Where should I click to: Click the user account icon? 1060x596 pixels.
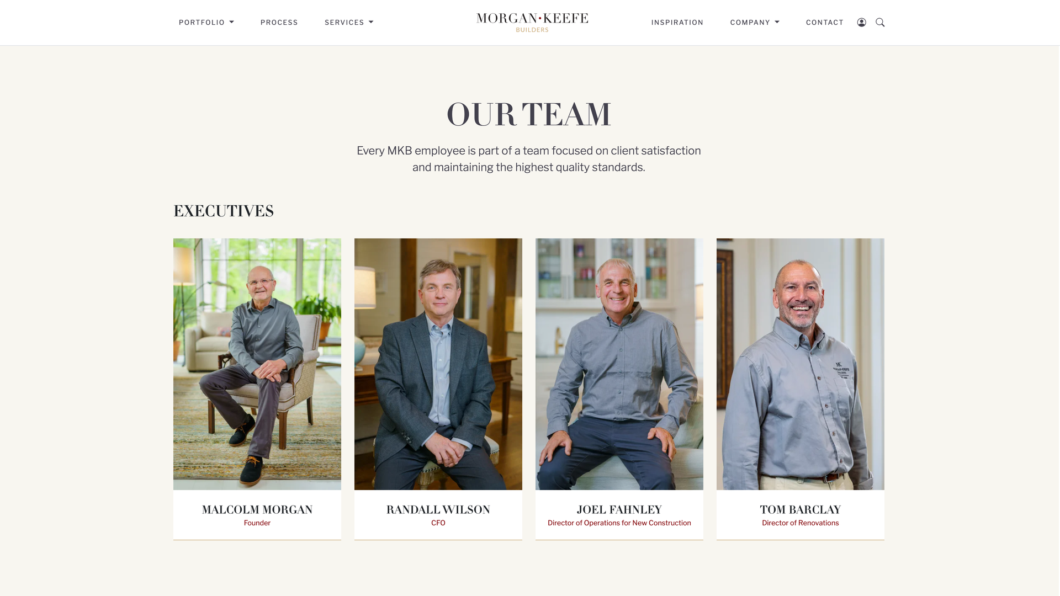(861, 22)
